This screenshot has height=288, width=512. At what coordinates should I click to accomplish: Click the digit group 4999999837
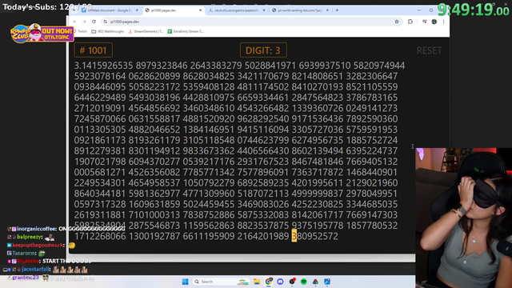pos(318,194)
